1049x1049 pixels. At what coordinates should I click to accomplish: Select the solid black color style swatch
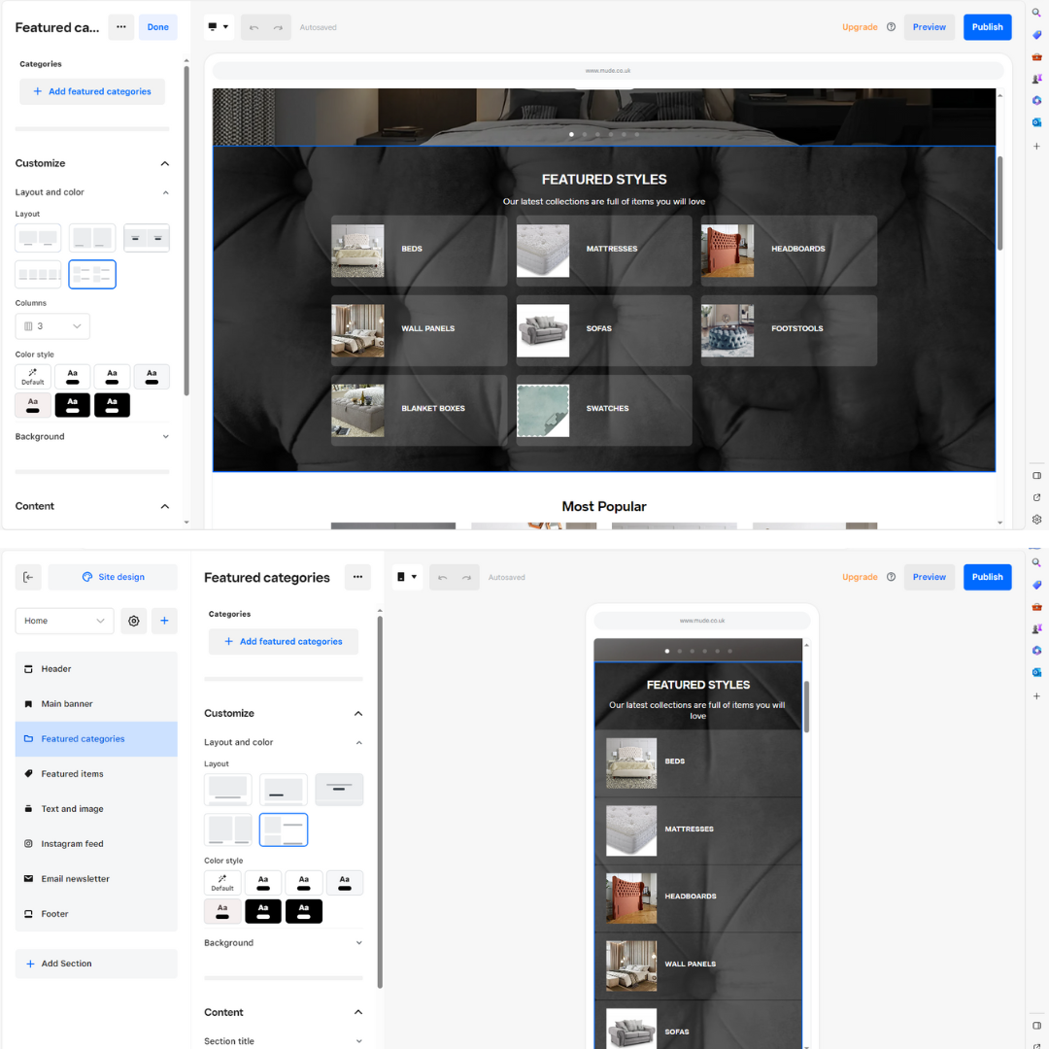click(x=72, y=405)
